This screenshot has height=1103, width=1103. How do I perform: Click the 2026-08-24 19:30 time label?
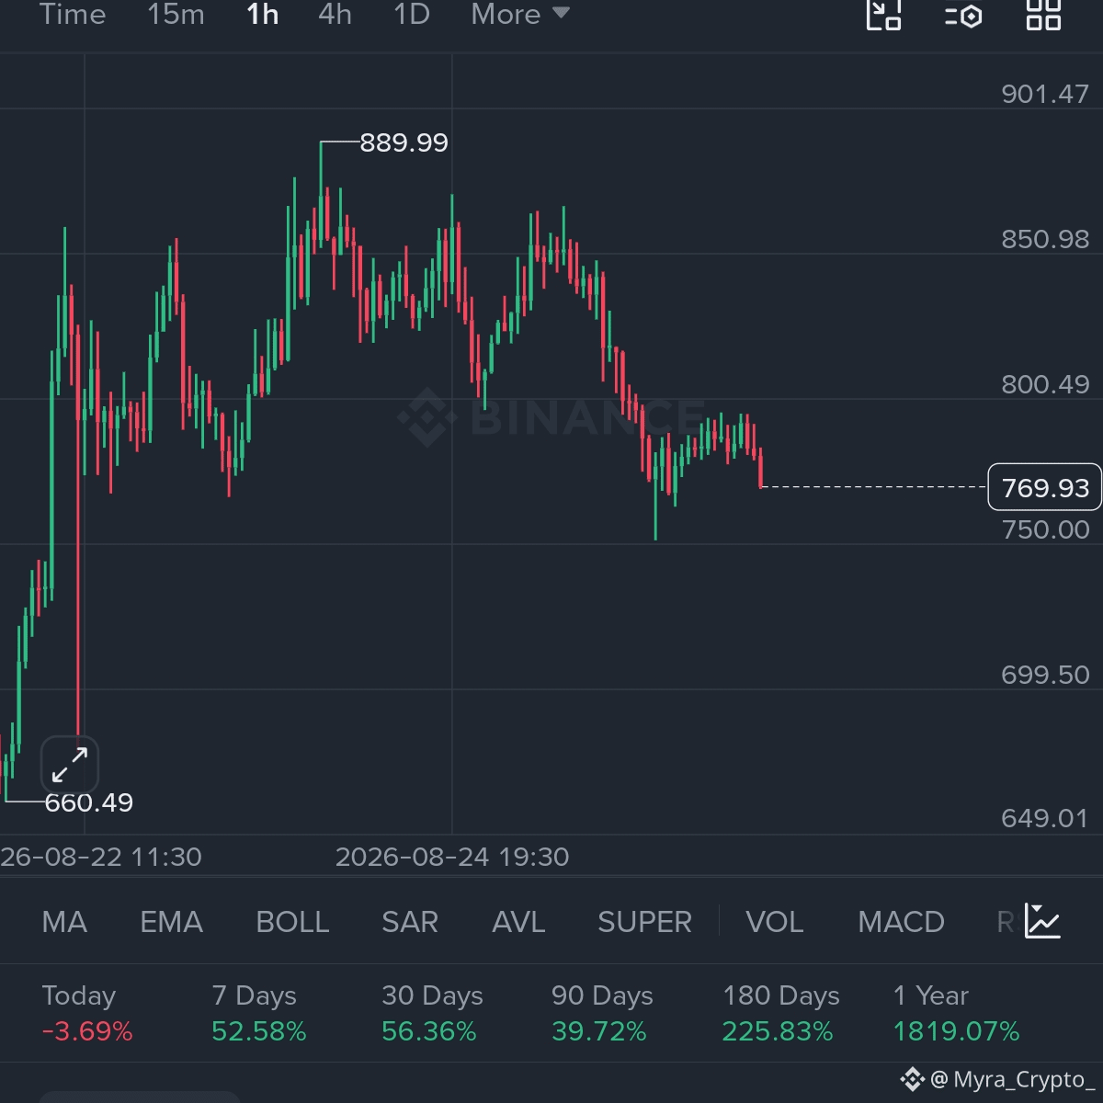click(452, 857)
